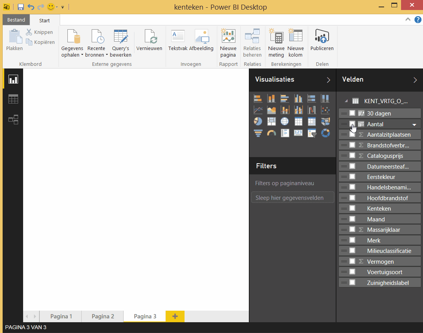Select 100% stacked bar chart visualization
This screenshot has width=423, height=333.
pos(312,99)
